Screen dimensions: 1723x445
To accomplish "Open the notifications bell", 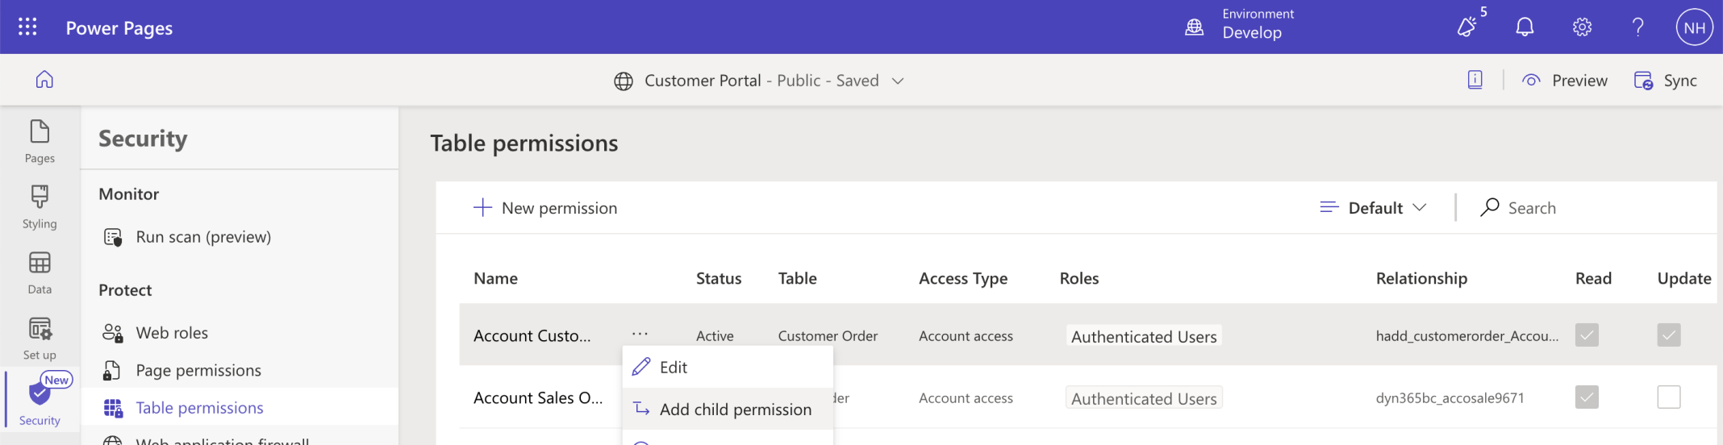I will tap(1524, 27).
